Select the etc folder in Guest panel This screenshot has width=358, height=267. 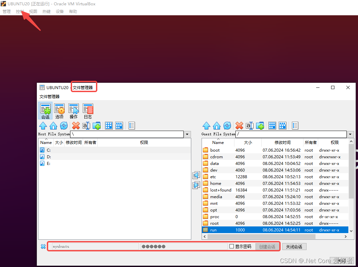pyautogui.click(x=275, y=177)
